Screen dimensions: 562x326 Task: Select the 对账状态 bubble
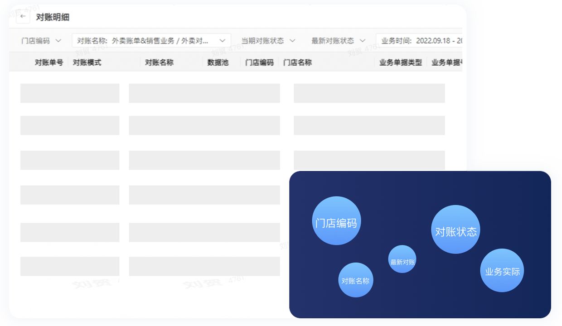(455, 230)
